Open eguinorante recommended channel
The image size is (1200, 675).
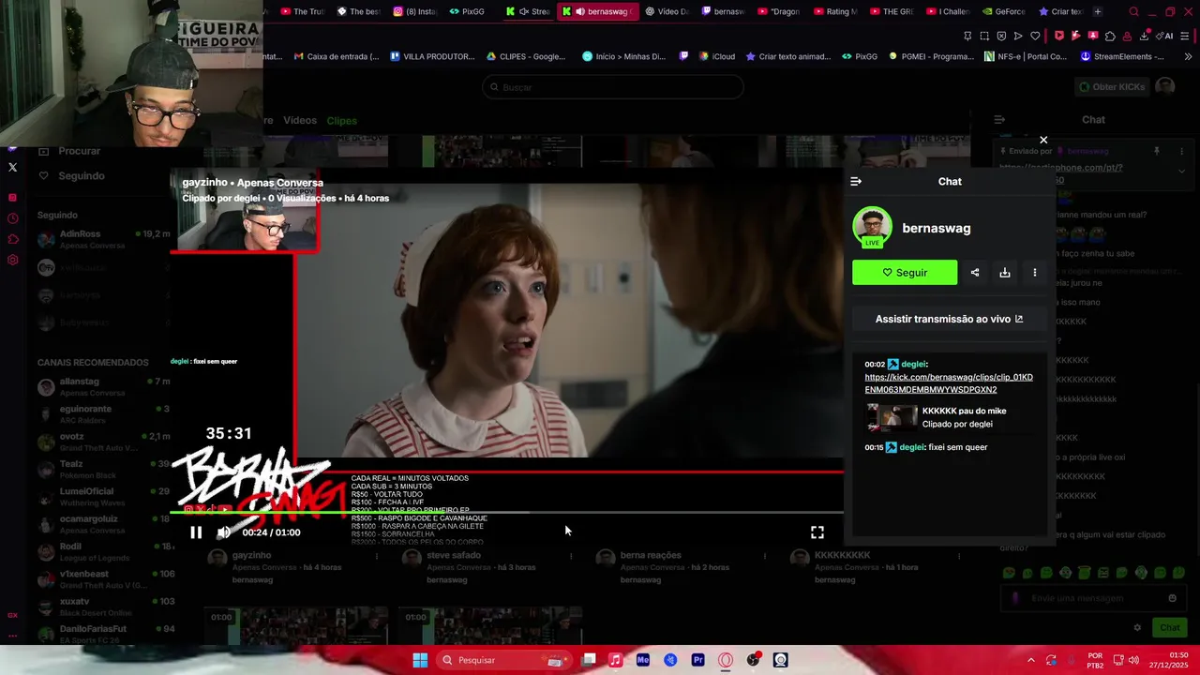[x=103, y=413]
